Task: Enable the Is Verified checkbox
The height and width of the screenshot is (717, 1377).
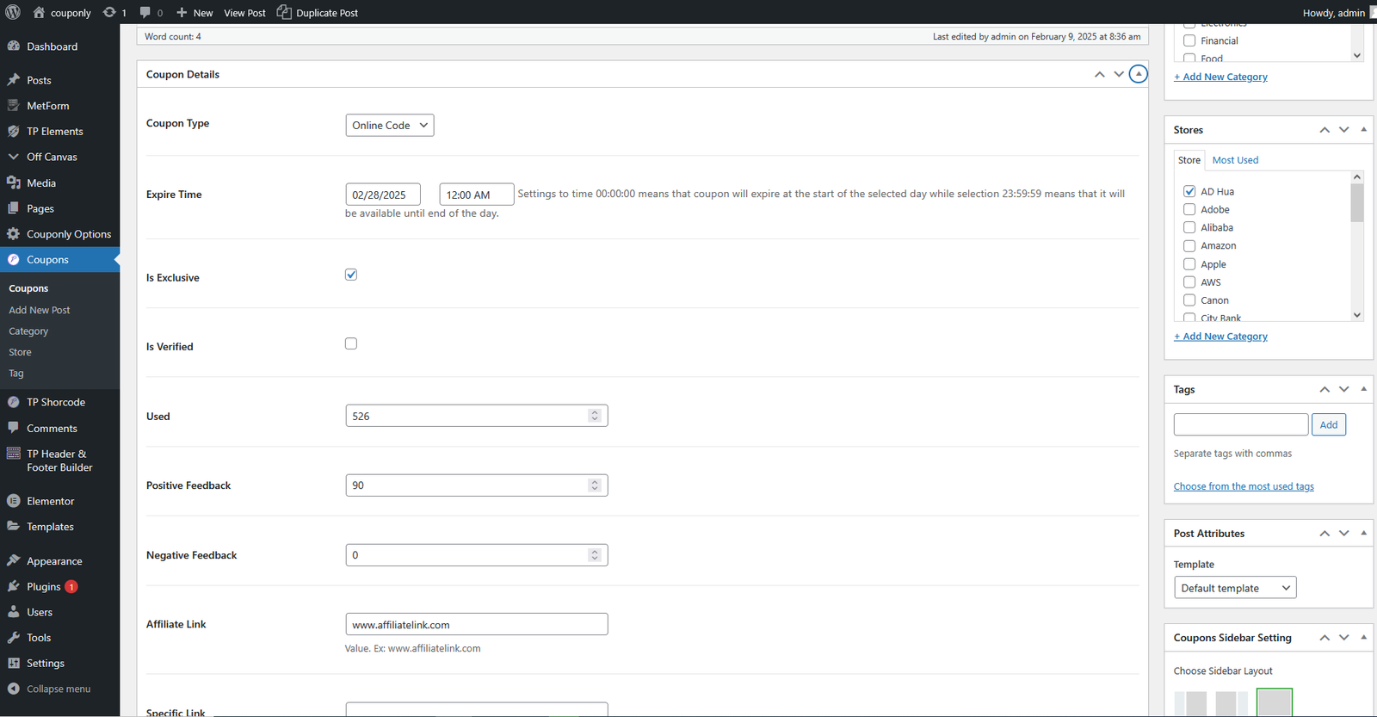Action: [351, 343]
